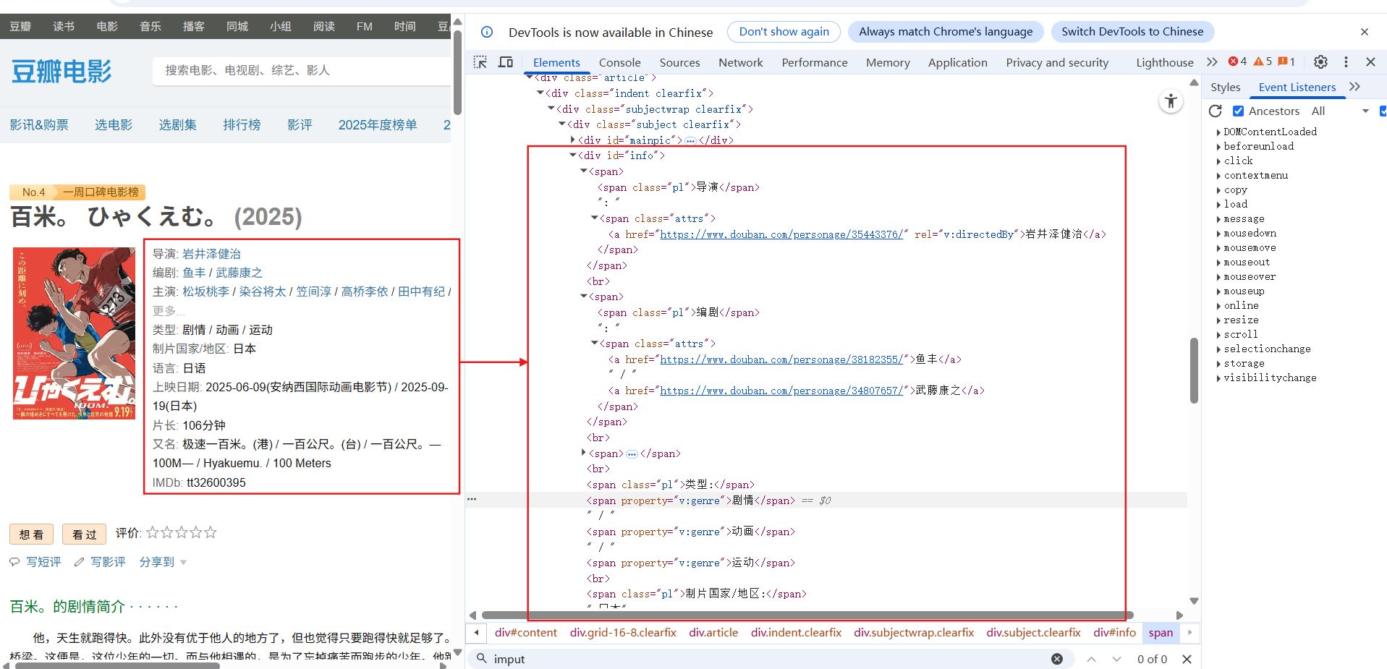Click the Elements panel vertical scrollbar
This screenshot has width=1387, height=669.
(x=1194, y=370)
